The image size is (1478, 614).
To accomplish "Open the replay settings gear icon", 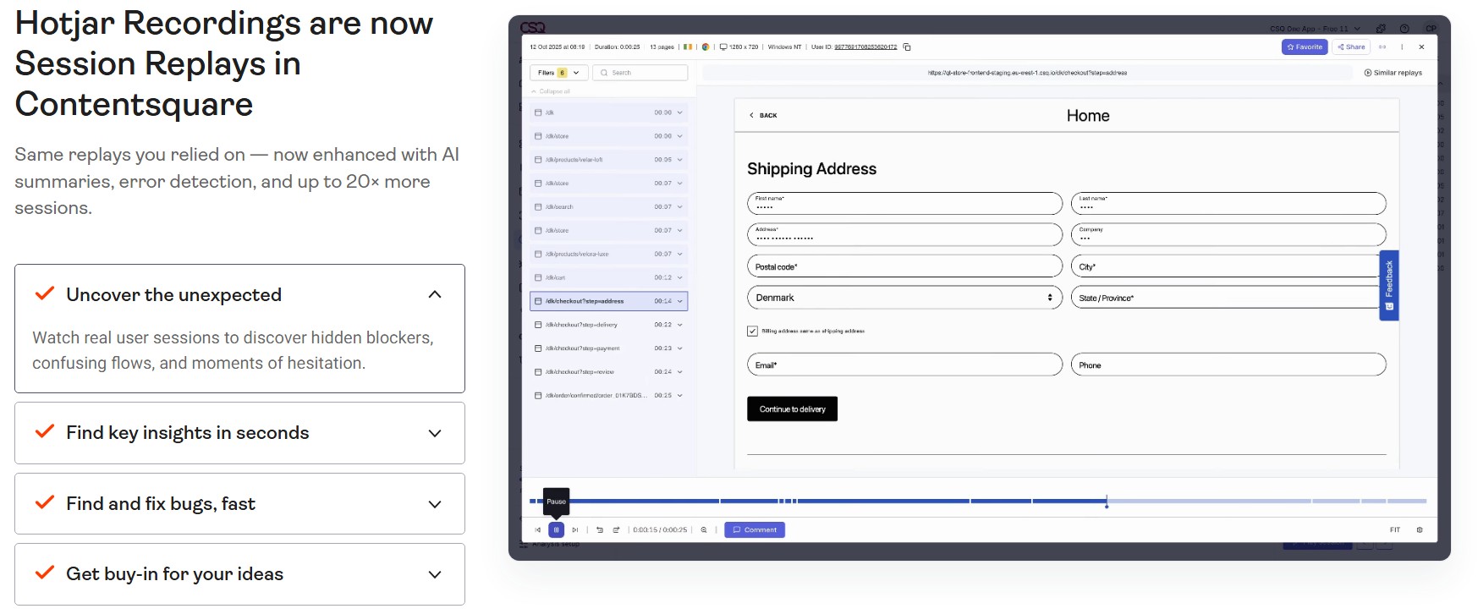I will coord(1420,530).
